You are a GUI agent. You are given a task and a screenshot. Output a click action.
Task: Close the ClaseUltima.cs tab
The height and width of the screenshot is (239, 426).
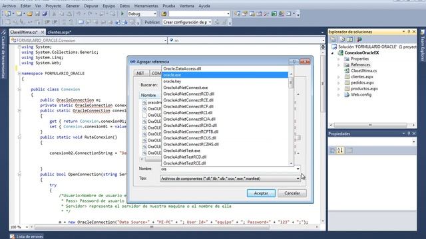tap(43, 33)
